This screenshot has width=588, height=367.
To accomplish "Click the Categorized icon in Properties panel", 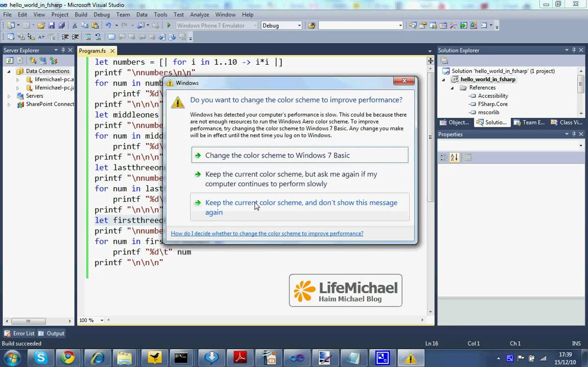I will pyautogui.click(x=444, y=158).
